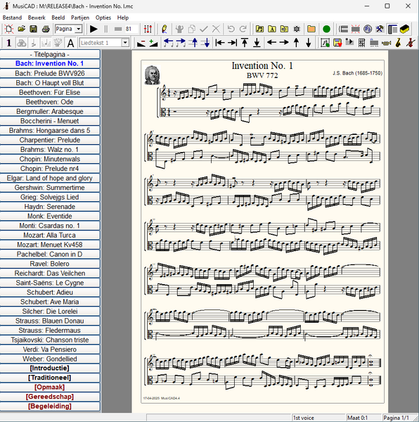This screenshot has width=419, height=422.
Task: Pause playback
Action: pos(106,29)
